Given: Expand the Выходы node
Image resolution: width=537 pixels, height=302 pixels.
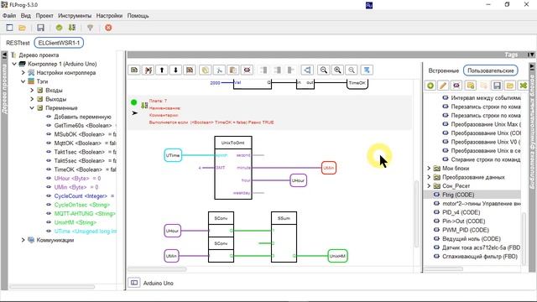Looking at the screenshot, I should click(32, 99).
